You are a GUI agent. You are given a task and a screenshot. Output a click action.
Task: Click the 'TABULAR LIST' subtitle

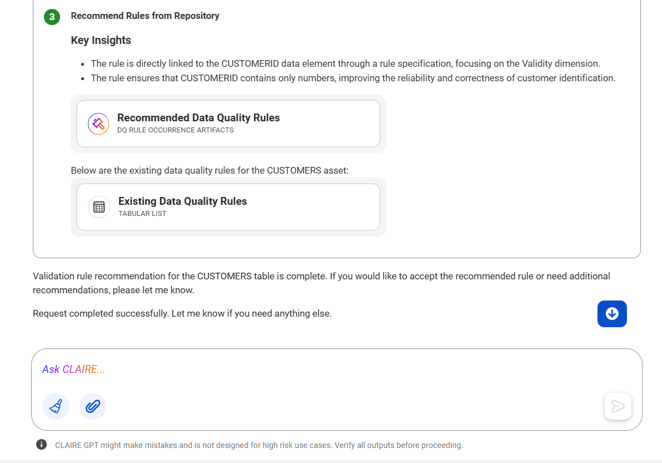point(142,214)
